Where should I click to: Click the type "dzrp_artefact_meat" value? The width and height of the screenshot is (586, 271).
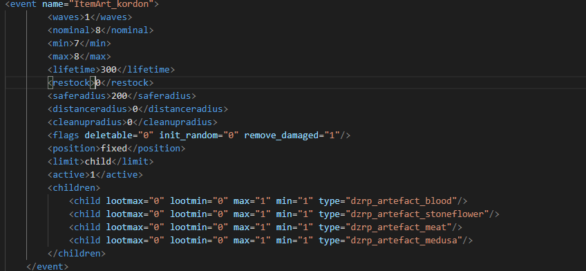399,227
